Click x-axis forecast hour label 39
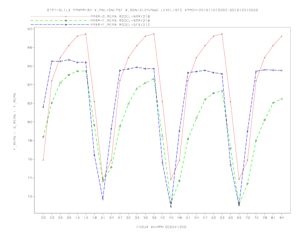 pyautogui.click(x=154, y=218)
